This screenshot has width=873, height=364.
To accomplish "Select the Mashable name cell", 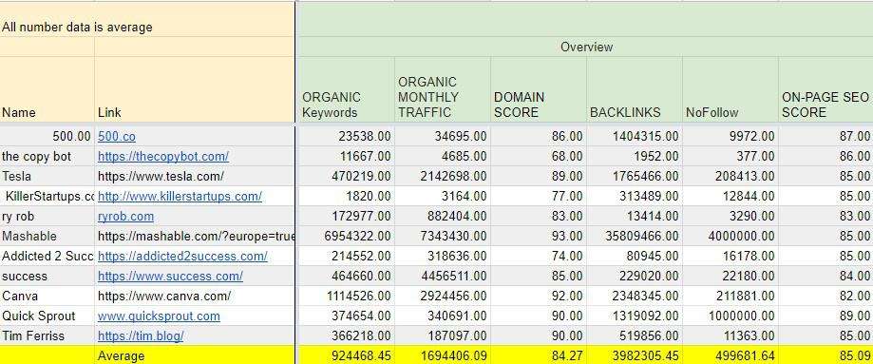I will click(47, 237).
